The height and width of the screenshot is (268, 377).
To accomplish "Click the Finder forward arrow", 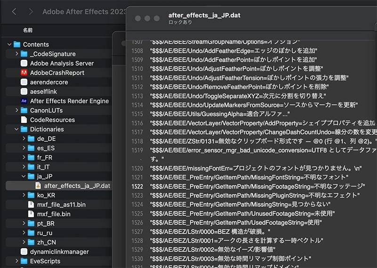I will [x=31, y=12].
